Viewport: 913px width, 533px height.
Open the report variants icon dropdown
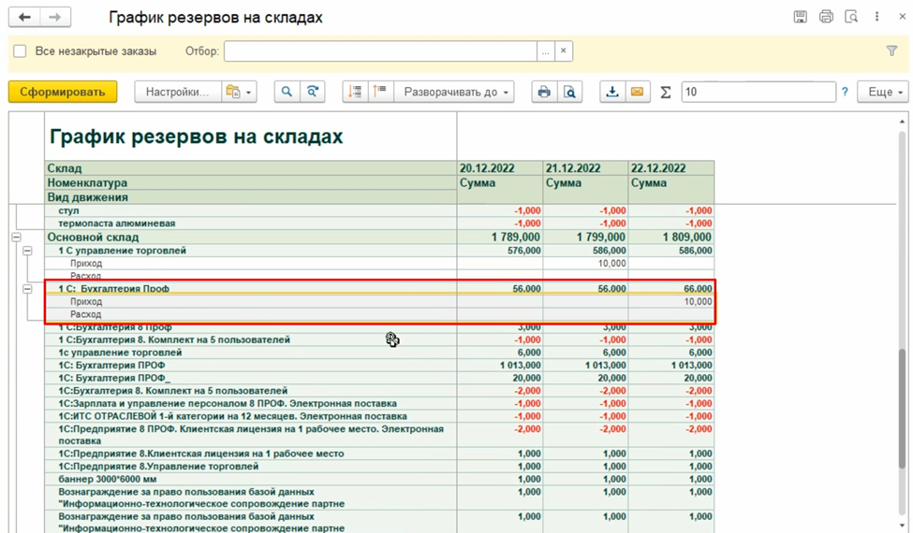coord(239,92)
